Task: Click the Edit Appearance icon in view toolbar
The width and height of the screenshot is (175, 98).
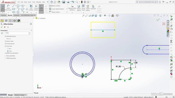Action: pos(109,16)
